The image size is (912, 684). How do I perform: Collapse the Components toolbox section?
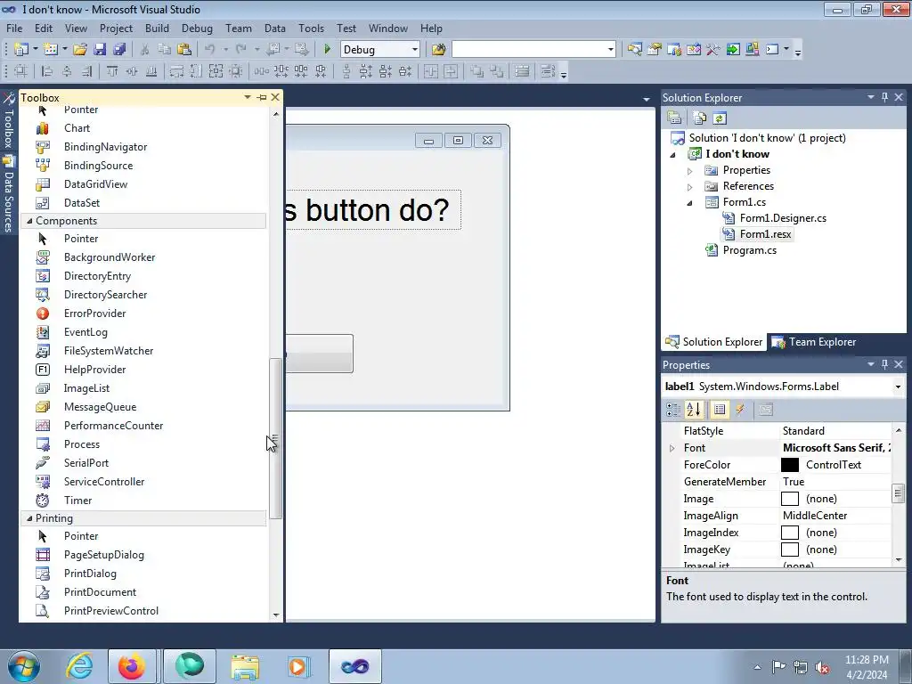pos(29,221)
